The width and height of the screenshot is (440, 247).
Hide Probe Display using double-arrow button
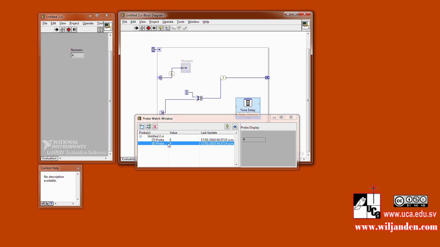(x=235, y=127)
